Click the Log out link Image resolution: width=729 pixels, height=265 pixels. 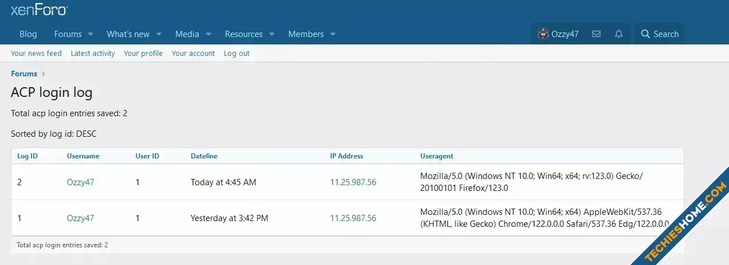coord(236,54)
